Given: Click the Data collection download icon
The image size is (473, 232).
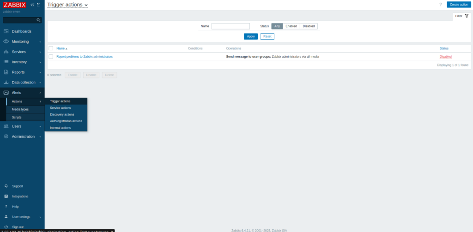Looking at the screenshot, I should coord(6,83).
